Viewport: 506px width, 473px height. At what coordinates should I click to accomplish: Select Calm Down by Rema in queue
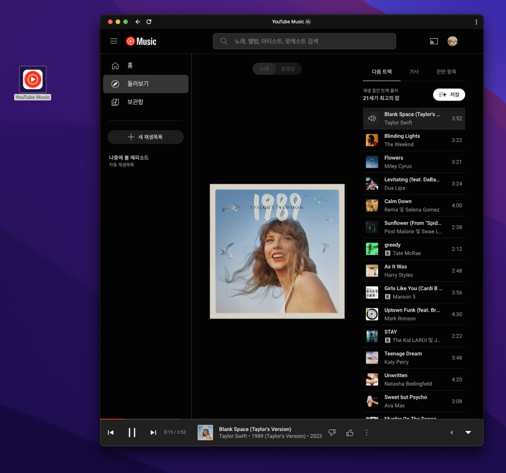pyautogui.click(x=414, y=205)
